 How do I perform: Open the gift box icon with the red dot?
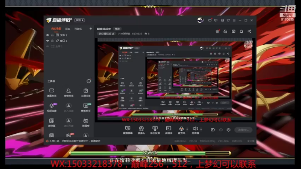pos(217,32)
